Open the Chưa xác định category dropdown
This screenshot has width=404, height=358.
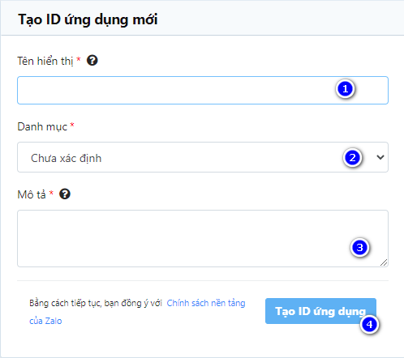pyautogui.click(x=203, y=157)
